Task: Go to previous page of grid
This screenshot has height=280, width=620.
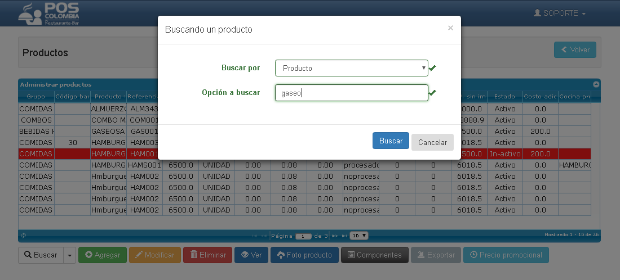Action: pos(264,236)
